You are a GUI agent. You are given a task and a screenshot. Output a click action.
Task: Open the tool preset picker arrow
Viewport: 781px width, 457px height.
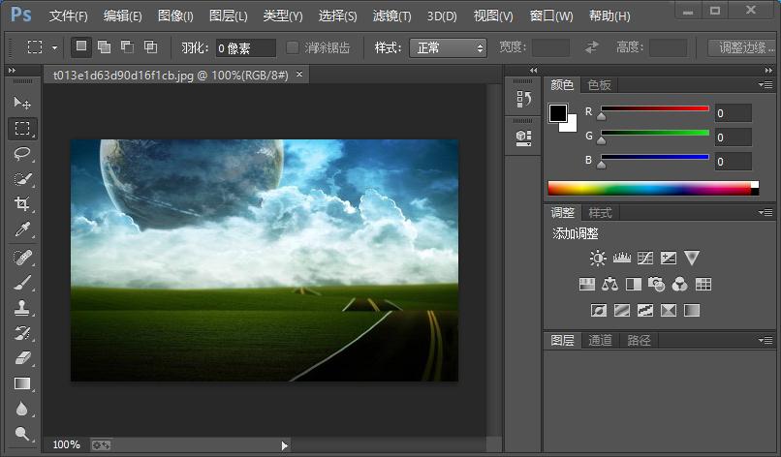54,47
